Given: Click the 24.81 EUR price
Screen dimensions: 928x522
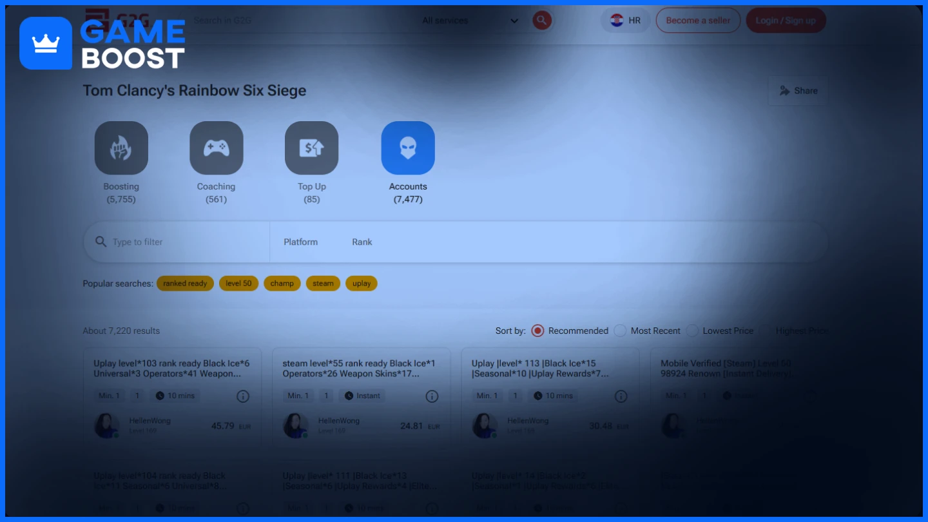Looking at the screenshot, I should [420, 426].
